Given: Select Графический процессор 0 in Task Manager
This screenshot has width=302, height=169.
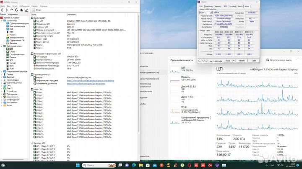Looking at the screenshot, I should point(190,120).
